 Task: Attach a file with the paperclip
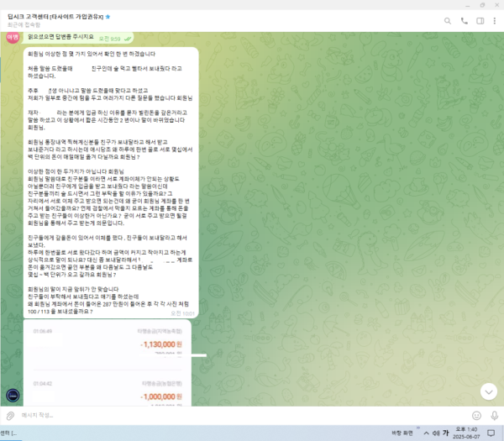10,416
